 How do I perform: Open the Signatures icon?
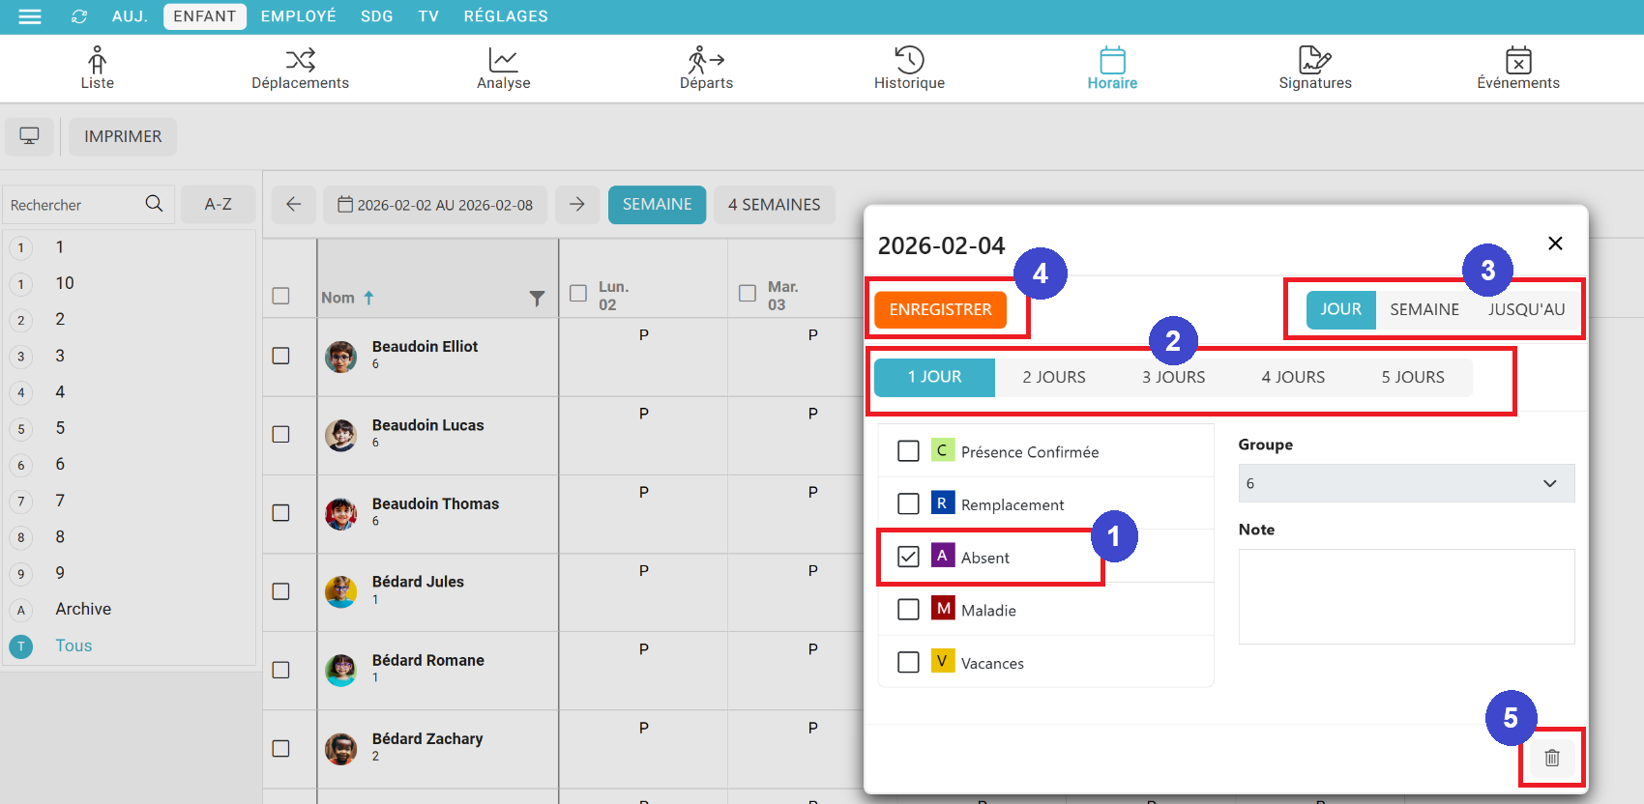pyautogui.click(x=1314, y=61)
